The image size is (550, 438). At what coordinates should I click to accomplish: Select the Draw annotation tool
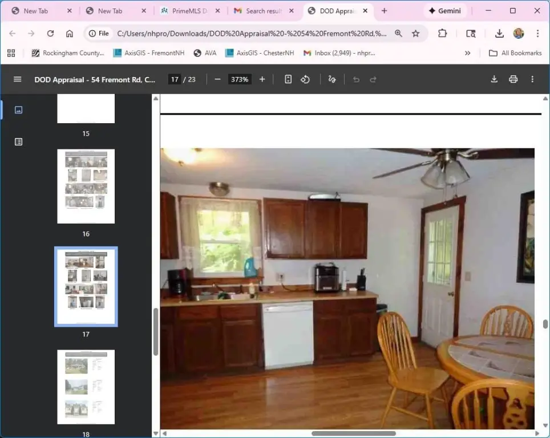click(332, 79)
